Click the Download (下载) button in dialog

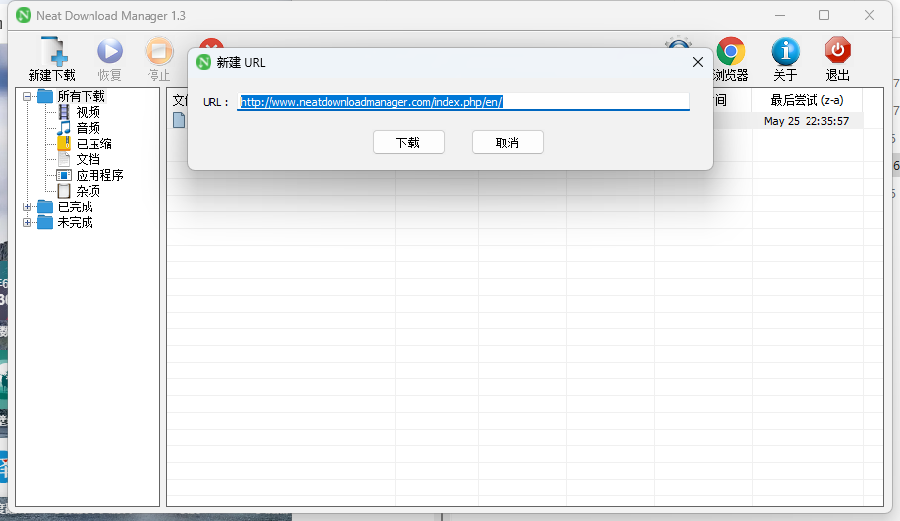pos(408,143)
